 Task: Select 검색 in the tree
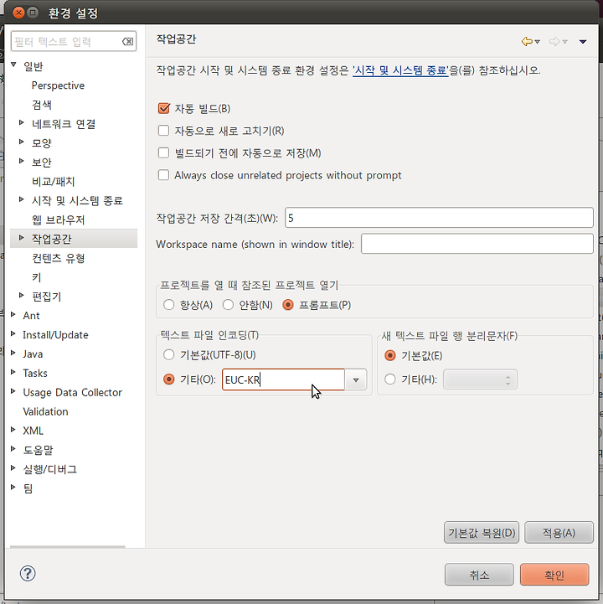click(x=42, y=105)
